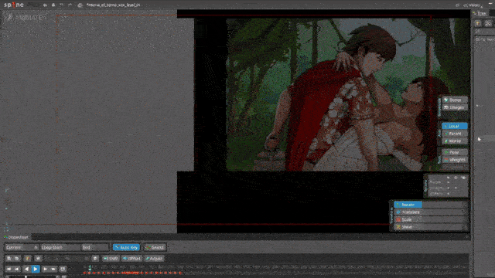Toggle Bones selectable dot in options
The image size is (495, 278).
(449, 182)
